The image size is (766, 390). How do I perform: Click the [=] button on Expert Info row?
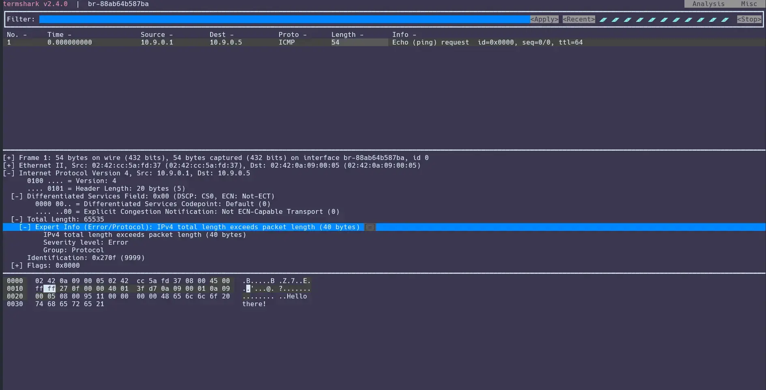pos(370,227)
